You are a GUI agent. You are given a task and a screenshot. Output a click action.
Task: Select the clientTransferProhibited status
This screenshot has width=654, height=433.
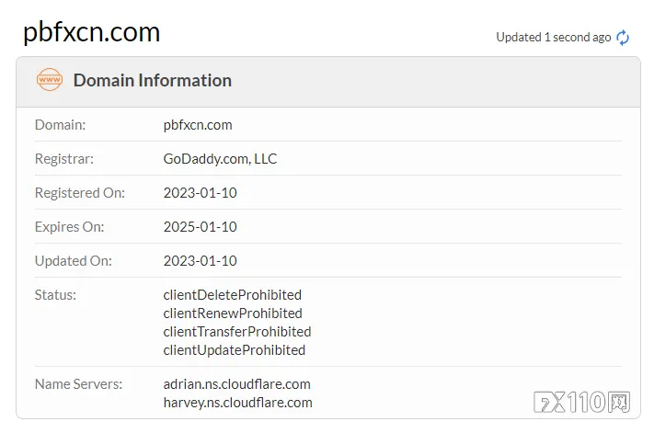[237, 331]
